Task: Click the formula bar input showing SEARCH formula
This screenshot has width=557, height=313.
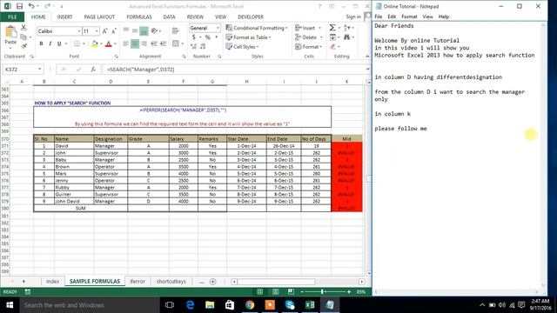Action: [234, 70]
